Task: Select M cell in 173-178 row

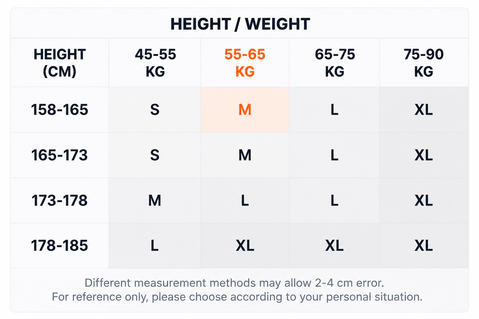Action: pos(155,200)
